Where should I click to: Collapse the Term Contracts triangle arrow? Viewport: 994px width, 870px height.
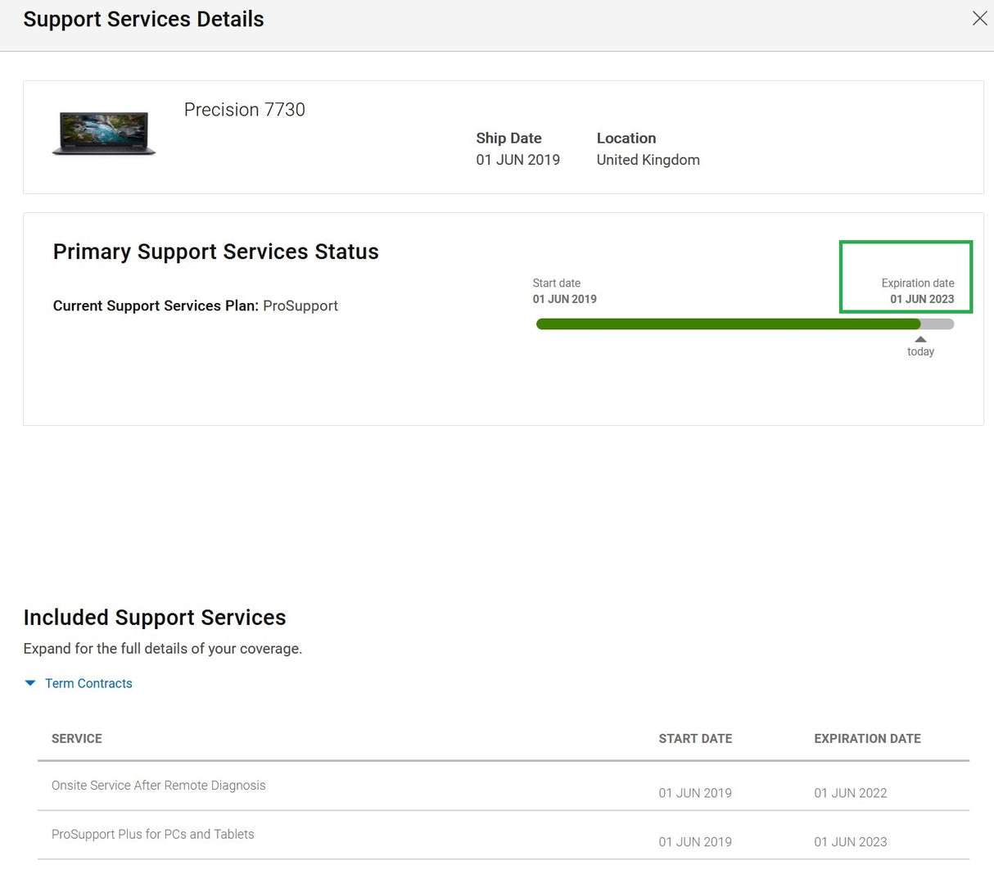(x=30, y=683)
